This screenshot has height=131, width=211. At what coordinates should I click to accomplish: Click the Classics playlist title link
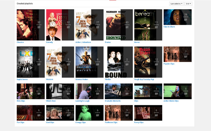pyautogui.click(x=20, y=42)
